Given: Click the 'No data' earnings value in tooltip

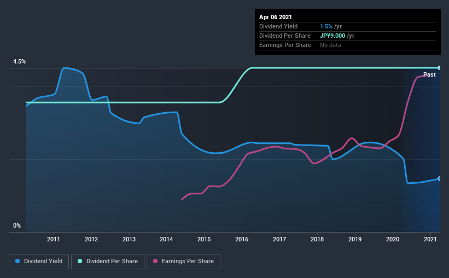Looking at the screenshot, I should point(330,45).
